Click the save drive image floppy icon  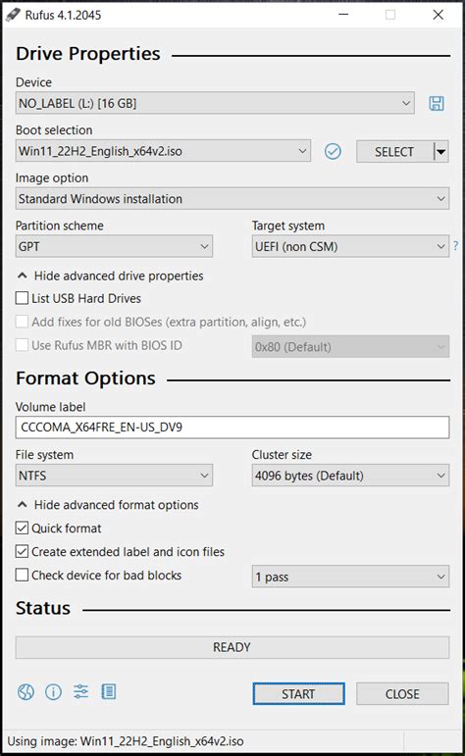click(x=437, y=103)
